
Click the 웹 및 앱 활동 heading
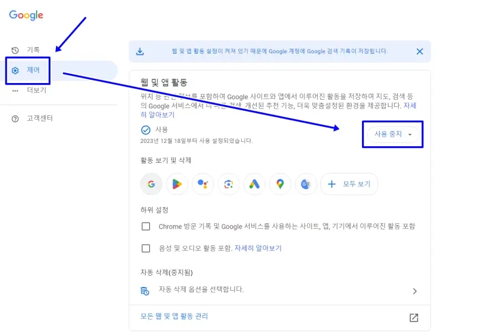(x=164, y=83)
